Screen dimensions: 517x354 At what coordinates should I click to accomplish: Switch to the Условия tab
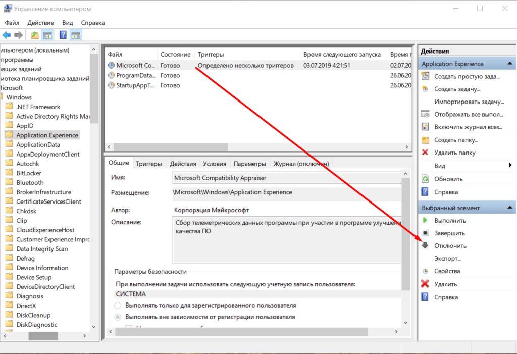(215, 164)
